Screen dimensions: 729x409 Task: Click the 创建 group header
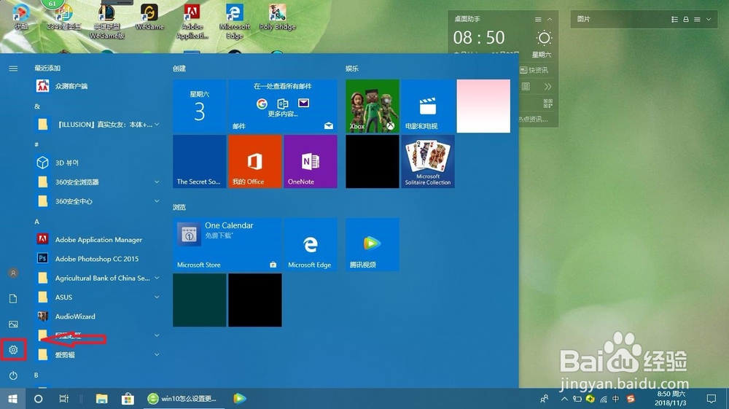pos(179,69)
